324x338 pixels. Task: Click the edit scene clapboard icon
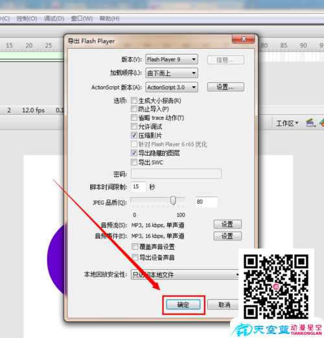pyautogui.click(x=310, y=123)
